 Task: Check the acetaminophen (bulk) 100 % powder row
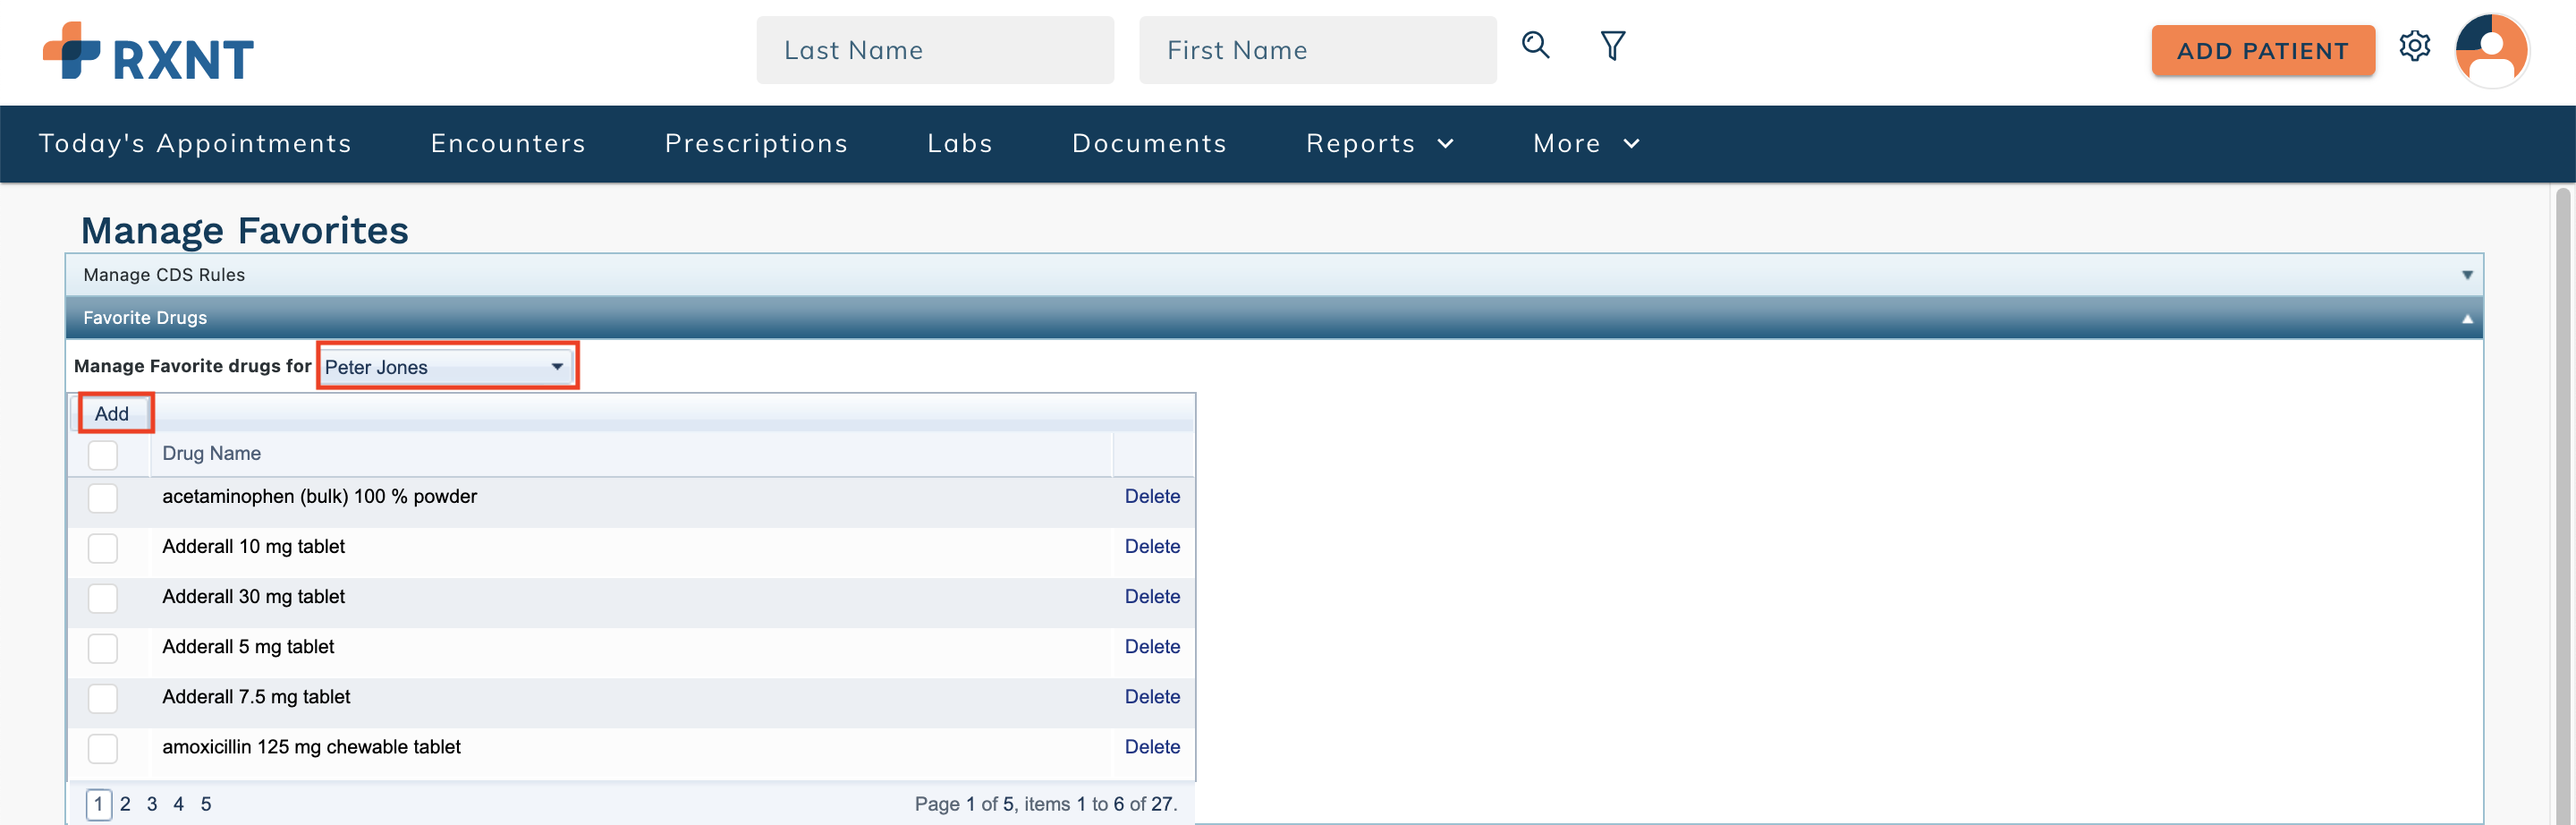(x=103, y=498)
